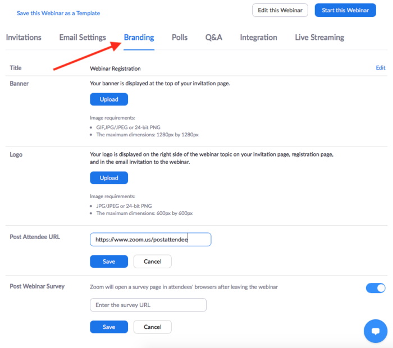This screenshot has height=348, width=393.
Task: Toggle the Post Webinar Survey switch
Action: click(x=376, y=288)
